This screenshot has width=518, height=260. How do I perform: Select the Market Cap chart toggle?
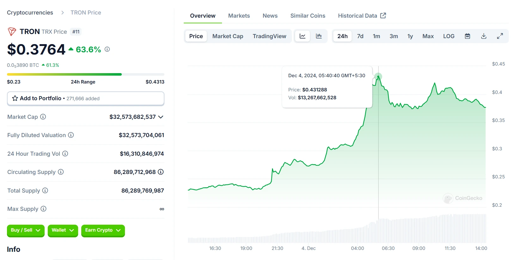[x=228, y=36]
